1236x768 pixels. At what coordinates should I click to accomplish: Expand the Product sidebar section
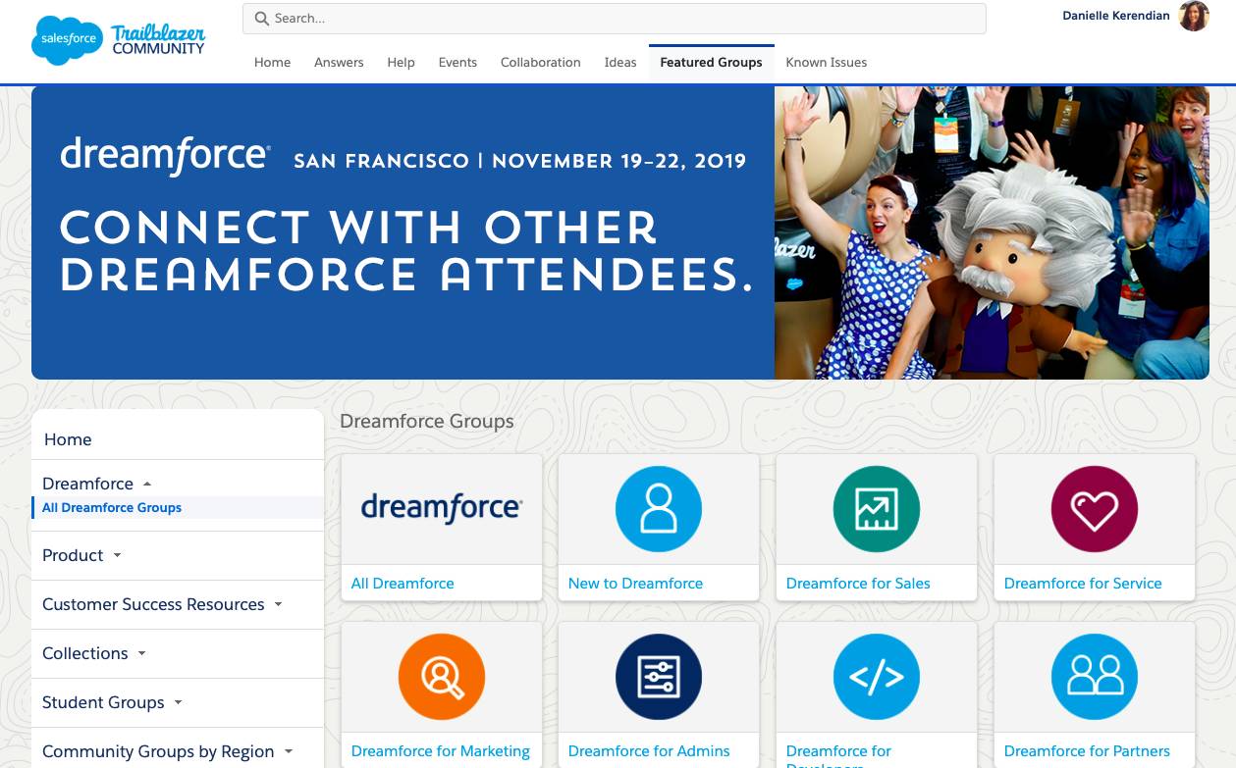(118, 555)
